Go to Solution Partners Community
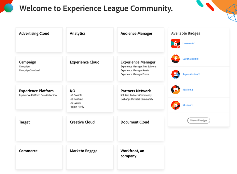237x174 pixels. (x=136, y=95)
